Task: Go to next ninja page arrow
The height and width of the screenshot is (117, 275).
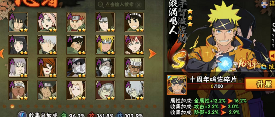Action: click(x=152, y=54)
